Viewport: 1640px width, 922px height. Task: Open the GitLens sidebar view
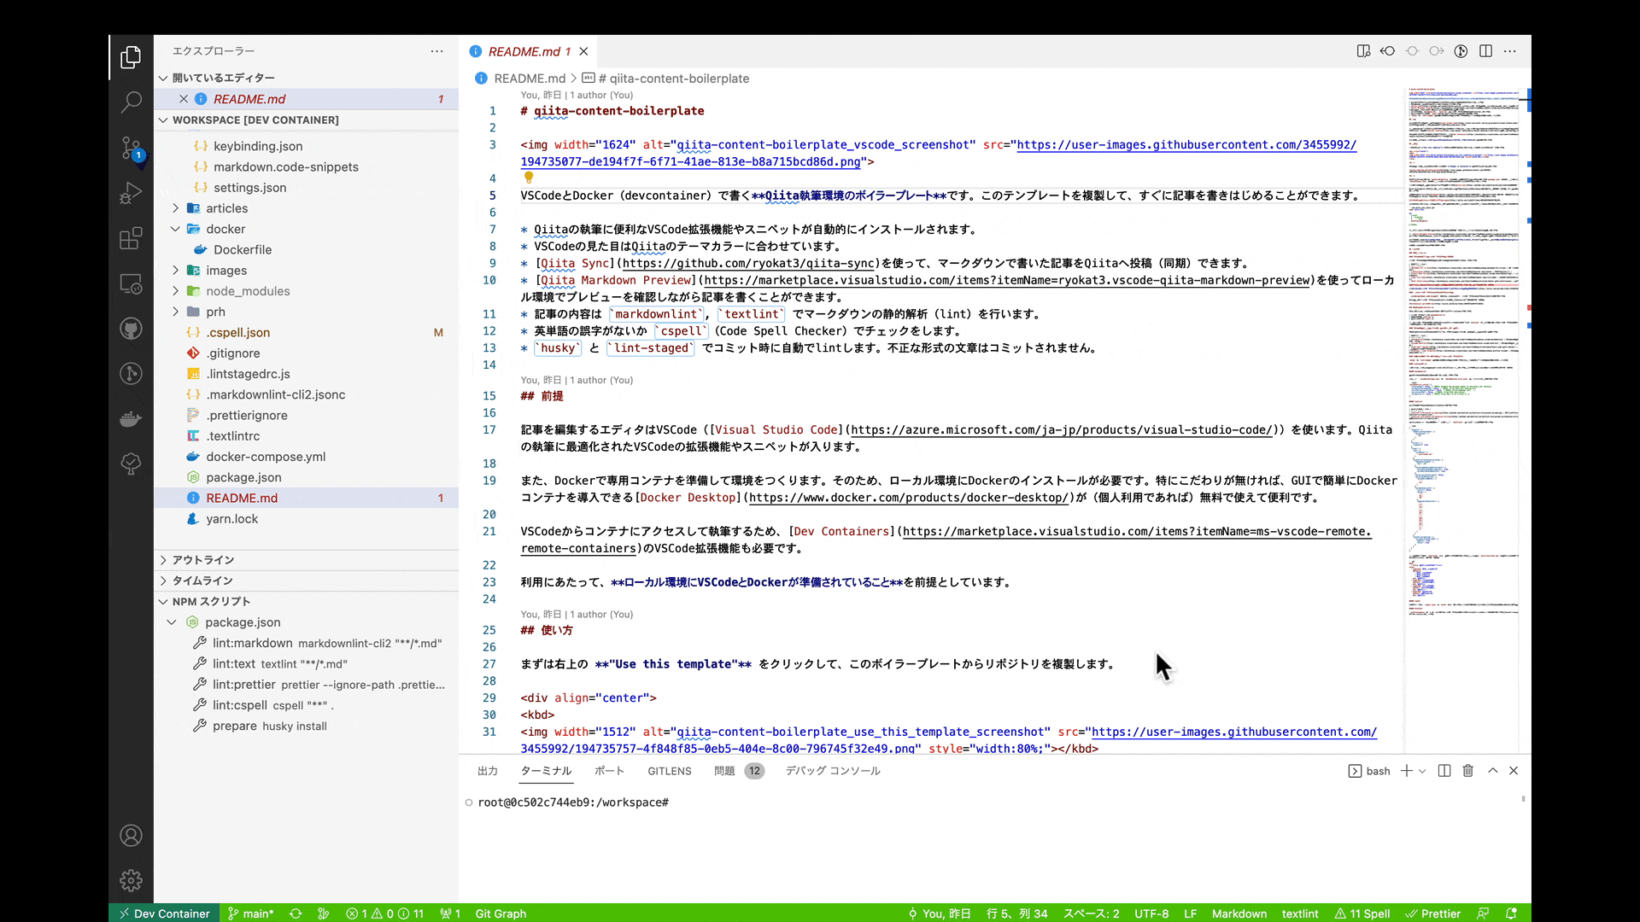point(131,373)
